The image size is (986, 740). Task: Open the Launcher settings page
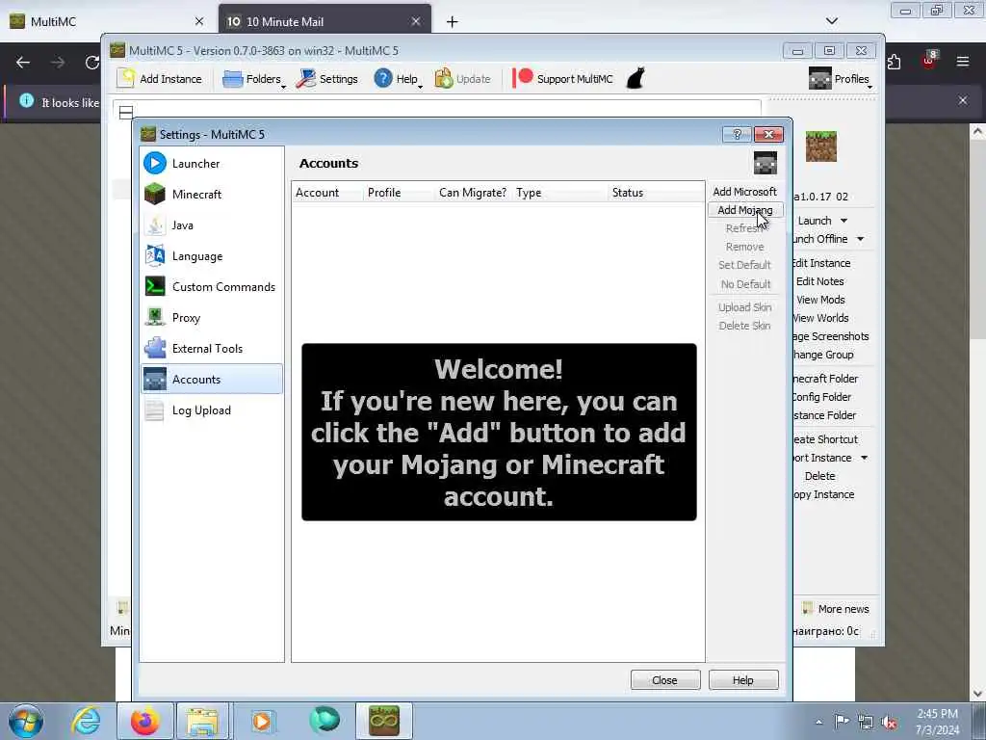click(x=211, y=164)
